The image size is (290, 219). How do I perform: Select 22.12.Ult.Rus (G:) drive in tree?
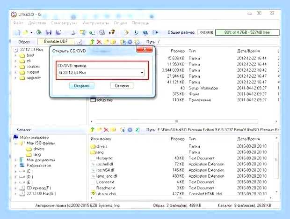click(41, 194)
